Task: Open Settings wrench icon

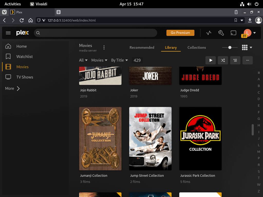Action: tap(221, 33)
